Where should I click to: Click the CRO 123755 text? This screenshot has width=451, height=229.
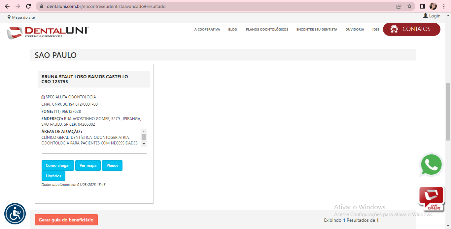[x=55, y=82]
